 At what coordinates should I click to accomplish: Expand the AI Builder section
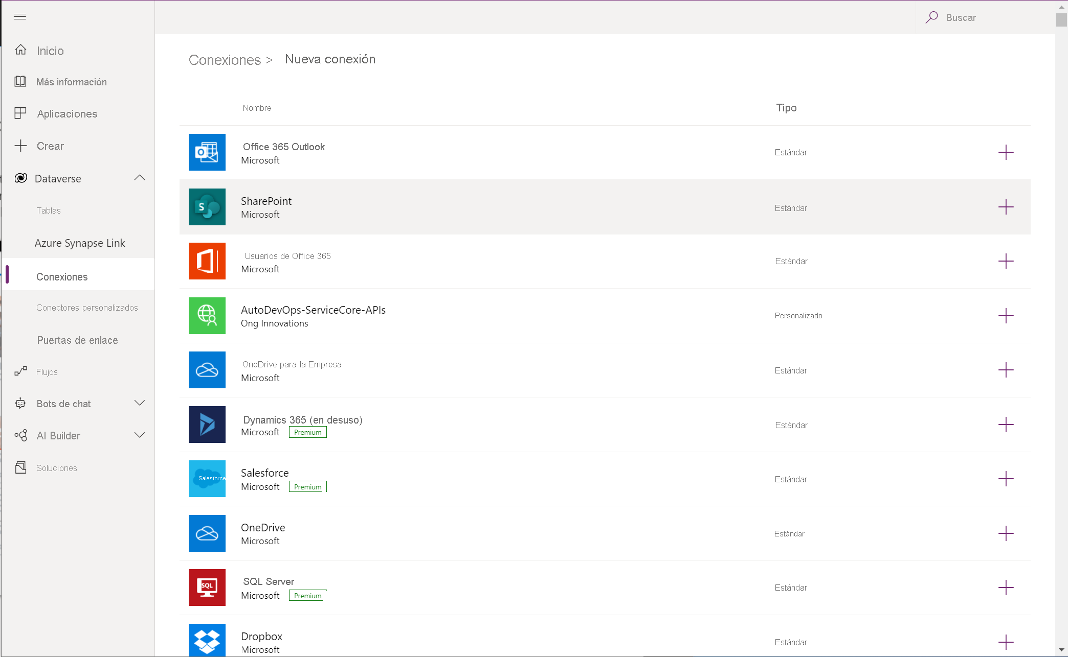point(140,435)
